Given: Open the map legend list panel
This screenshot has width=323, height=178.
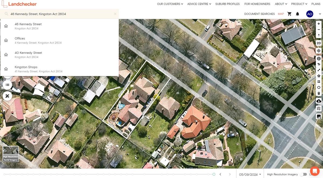Looking at the screenshot, I should tap(7, 84).
